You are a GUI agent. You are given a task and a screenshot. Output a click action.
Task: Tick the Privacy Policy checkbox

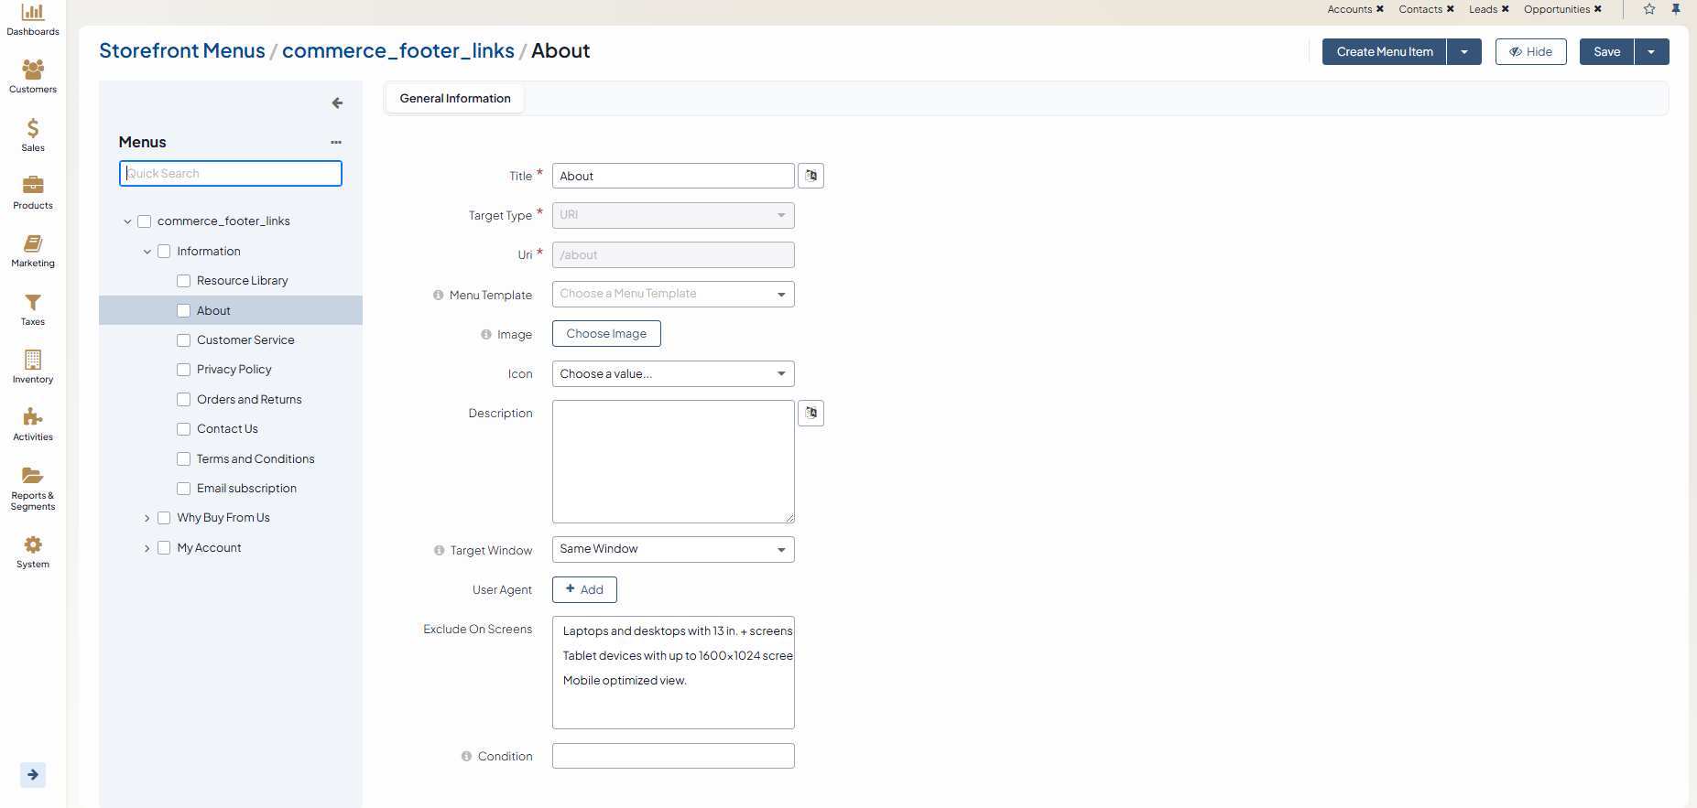pyautogui.click(x=184, y=370)
